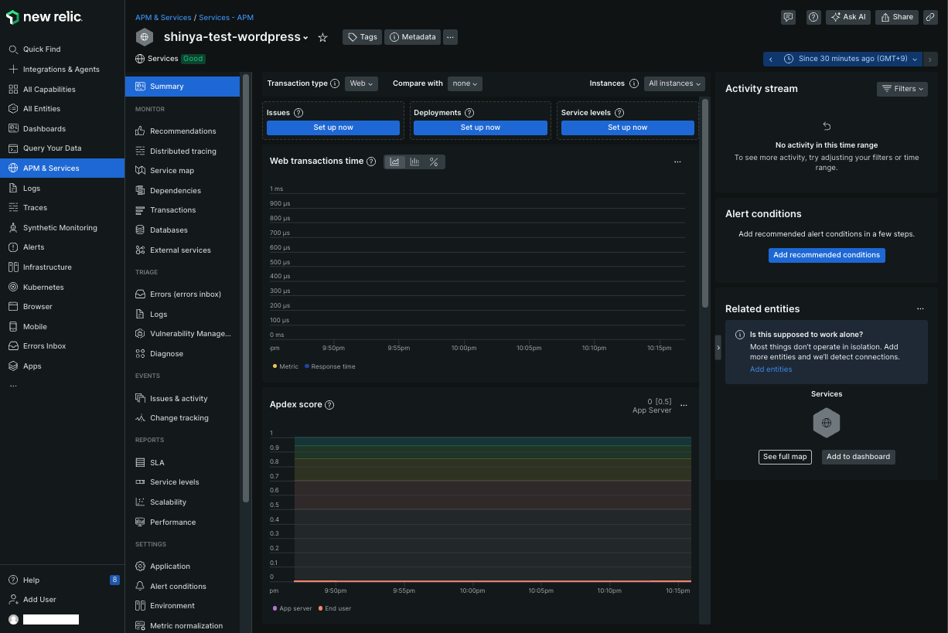Expand more navigation items ellipsis
The width and height of the screenshot is (948, 633).
(12, 386)
